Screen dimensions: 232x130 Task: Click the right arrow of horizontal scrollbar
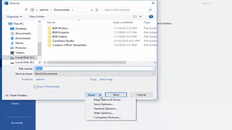coord(155,62)
